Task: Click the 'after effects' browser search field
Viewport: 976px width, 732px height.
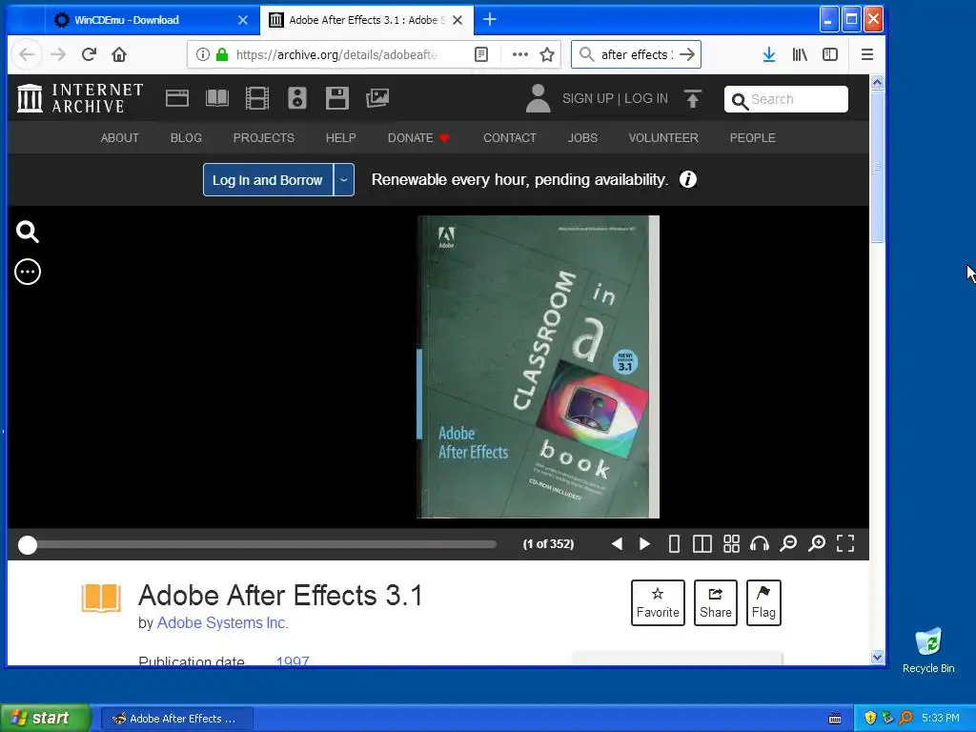Action: (x=634, y=54)
